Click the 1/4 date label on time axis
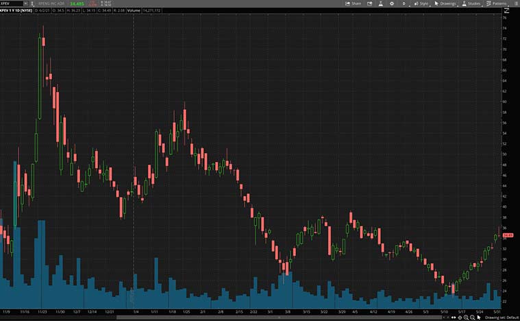 click(x=136, y=312)
